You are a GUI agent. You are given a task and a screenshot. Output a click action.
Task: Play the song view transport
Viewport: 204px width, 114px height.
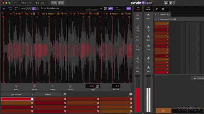click(x=157, y=9)
